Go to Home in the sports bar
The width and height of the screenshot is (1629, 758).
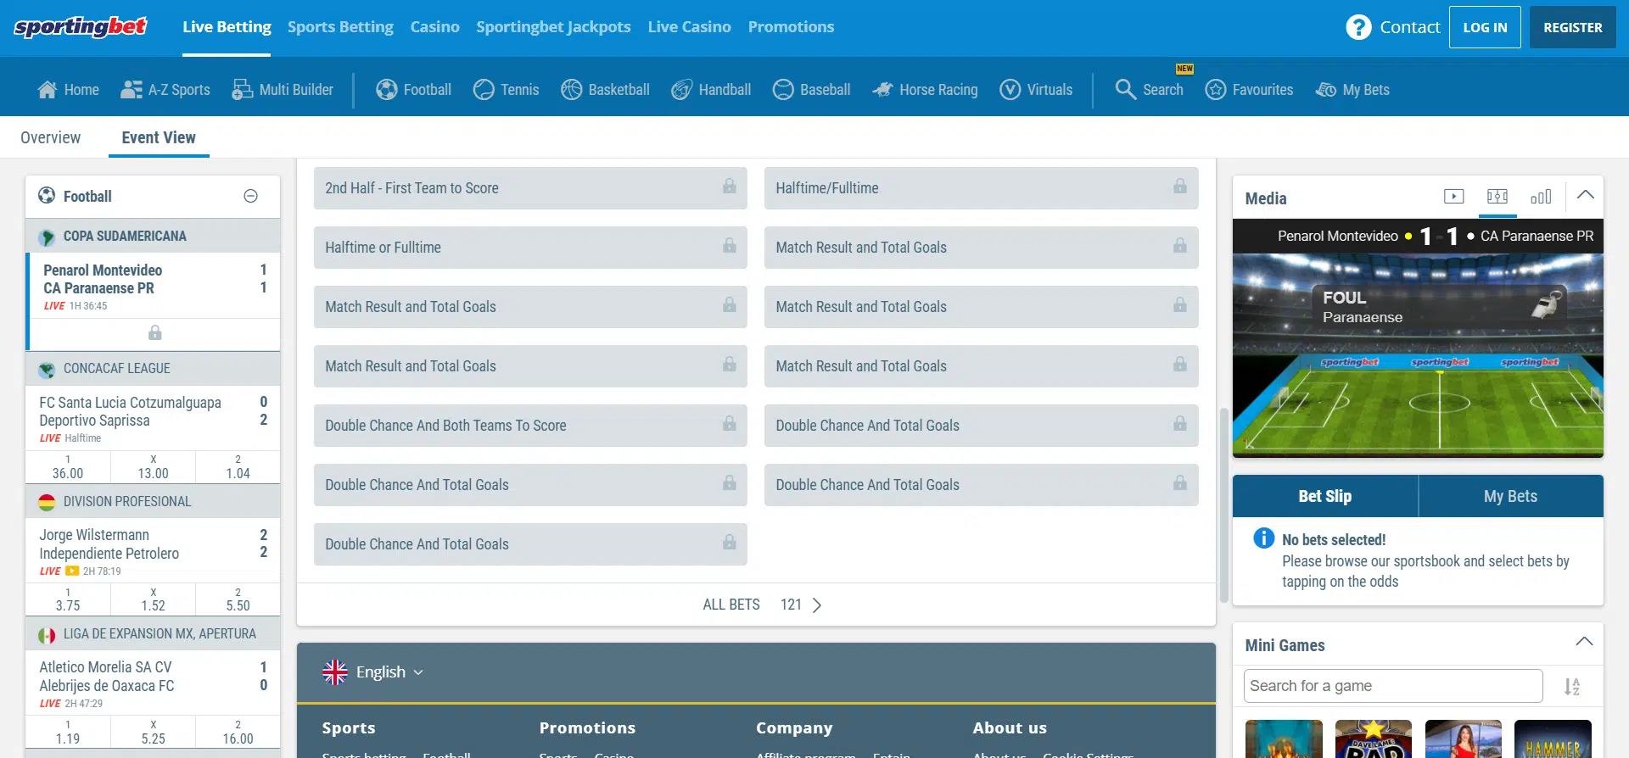tap(68, 89)
